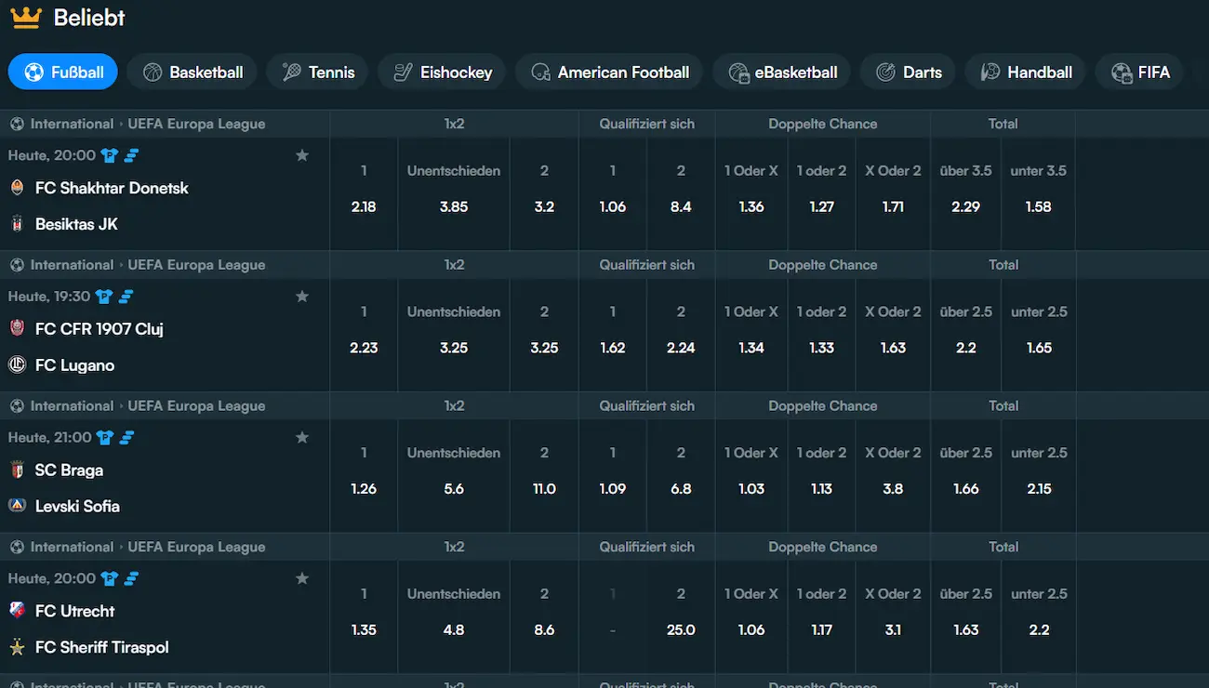Viewport: 1209px width, 688px height.
Task: Click the stats icon for Shakhtar Donetsk match
Action: pyautogui.click(x=131, y=155)
